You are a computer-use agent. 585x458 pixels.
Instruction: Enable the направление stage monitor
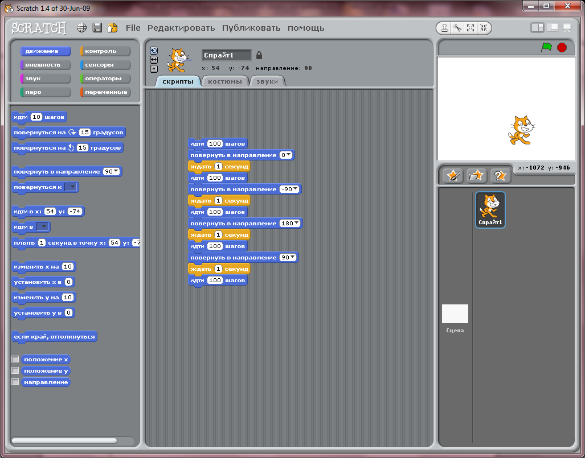(x=15, y=382)
